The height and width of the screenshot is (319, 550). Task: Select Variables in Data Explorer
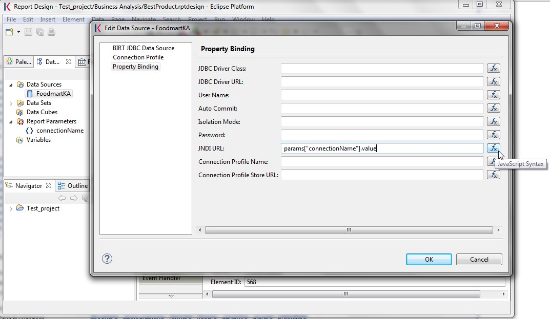coord(38,140)
